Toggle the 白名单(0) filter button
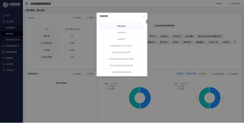This screenshot has height=123, width=244. click(180, 74)
